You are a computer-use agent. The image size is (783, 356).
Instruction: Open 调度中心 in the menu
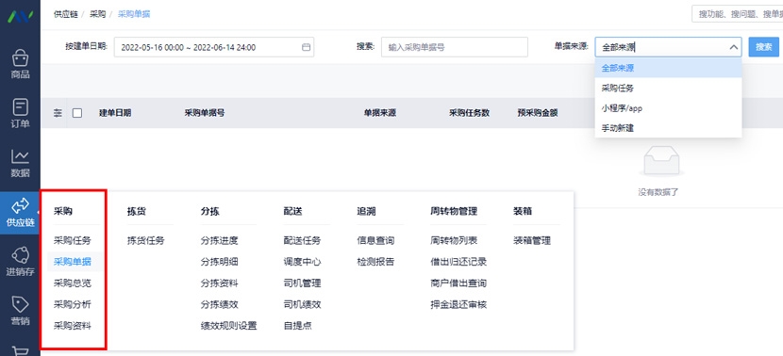(302, 262)
